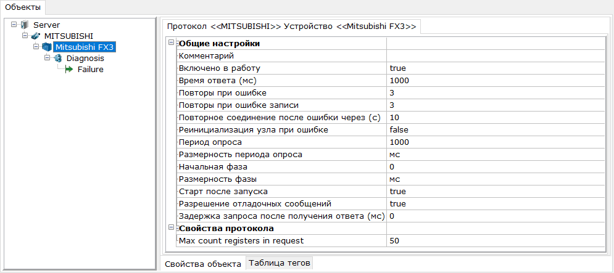Select the Реинициализация узла при ошибке label
The height and width of the screenshot is (273, 614).
tap(253, 130)
